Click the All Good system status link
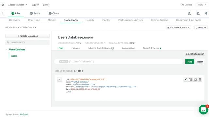Image resolution: width=209 pixels, height=117 pixels. [24, 114]
